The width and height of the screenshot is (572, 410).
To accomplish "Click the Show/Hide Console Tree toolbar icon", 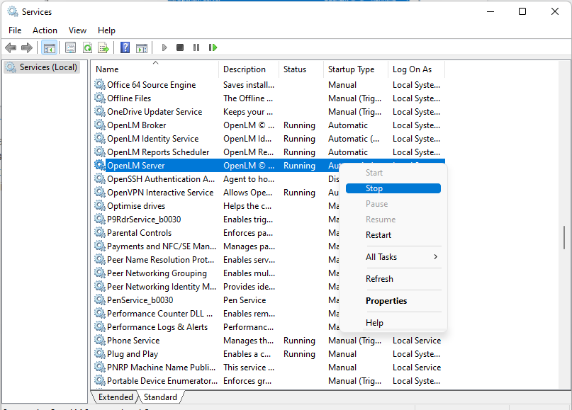I will [50, 47].
